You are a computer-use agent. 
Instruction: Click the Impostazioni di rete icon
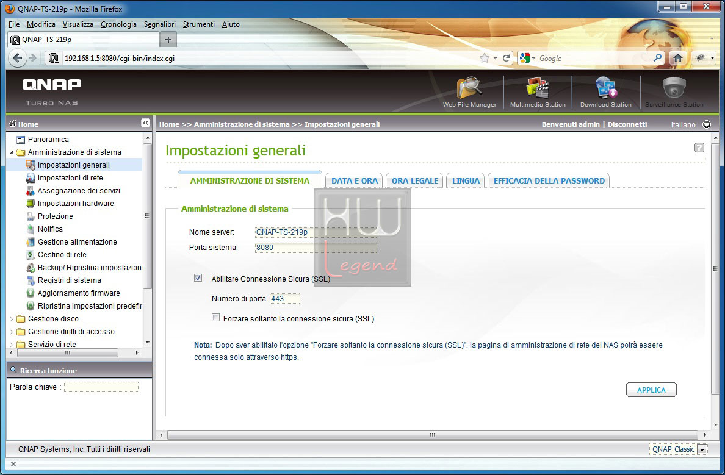[x=31, y=178]
